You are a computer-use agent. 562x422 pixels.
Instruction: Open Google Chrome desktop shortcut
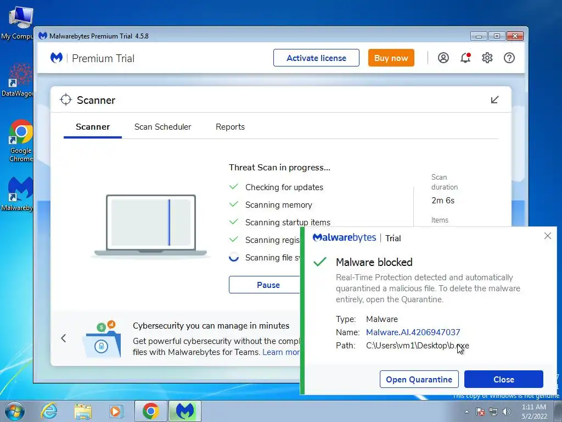21,141
